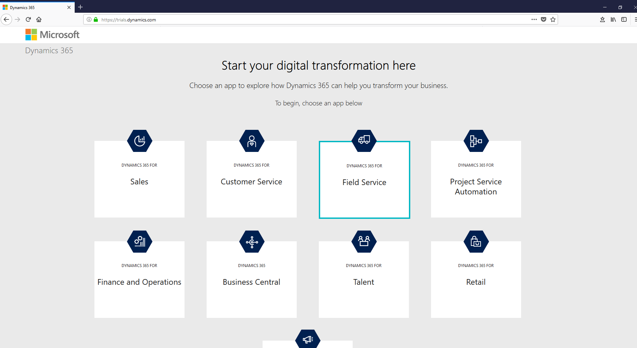Open the browser hamburger menu
The image size is (637, 348).
pos(635,19)
